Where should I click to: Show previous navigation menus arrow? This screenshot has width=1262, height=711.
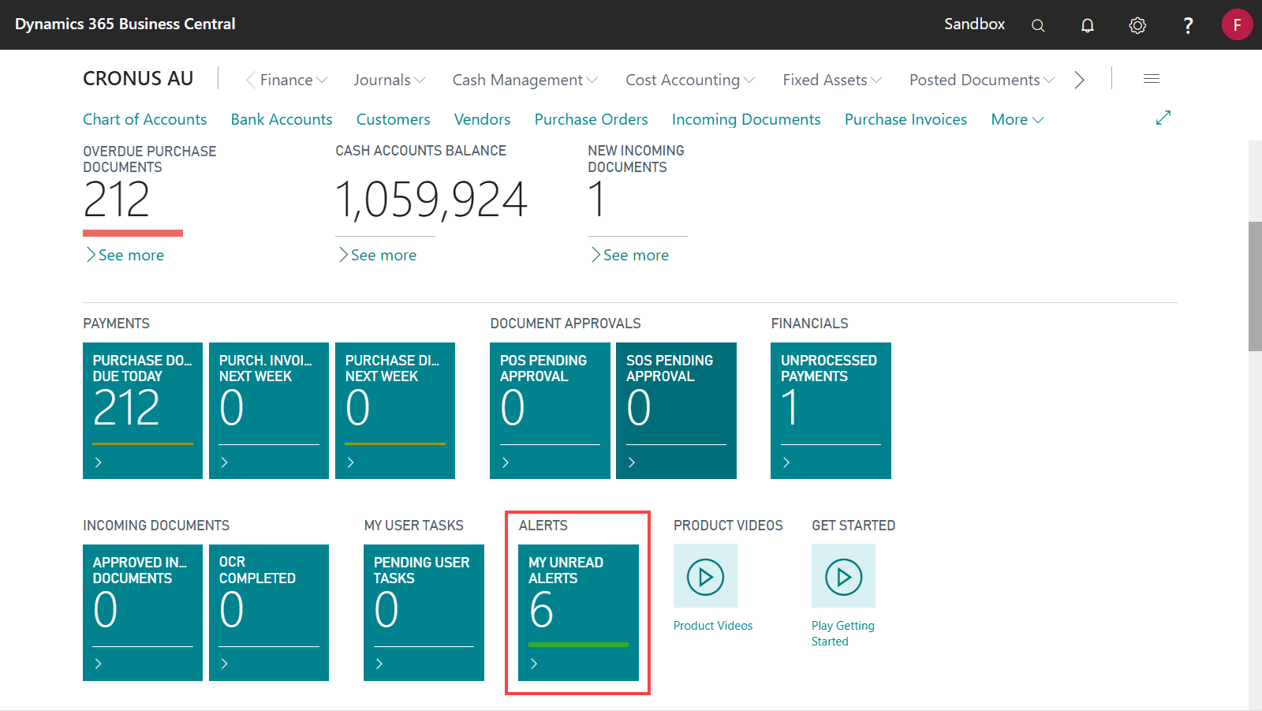point(250,80)
